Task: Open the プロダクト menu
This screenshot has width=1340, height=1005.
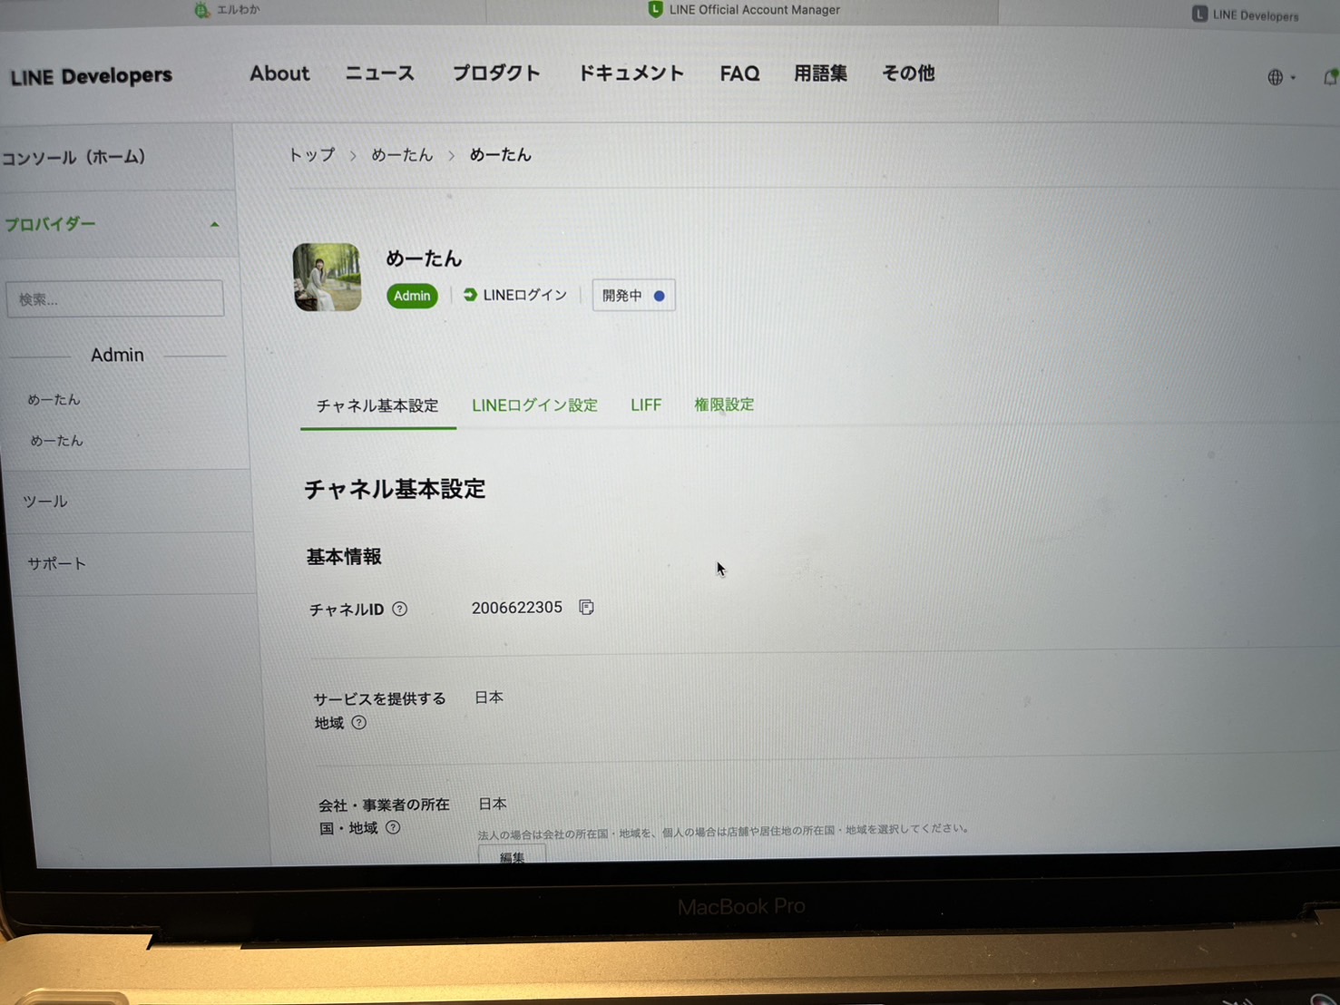Action: pyautogui.click(x=496, y=73)
